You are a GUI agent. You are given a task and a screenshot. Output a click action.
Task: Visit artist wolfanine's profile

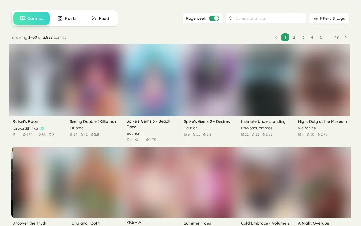click(x=307, y=128)
